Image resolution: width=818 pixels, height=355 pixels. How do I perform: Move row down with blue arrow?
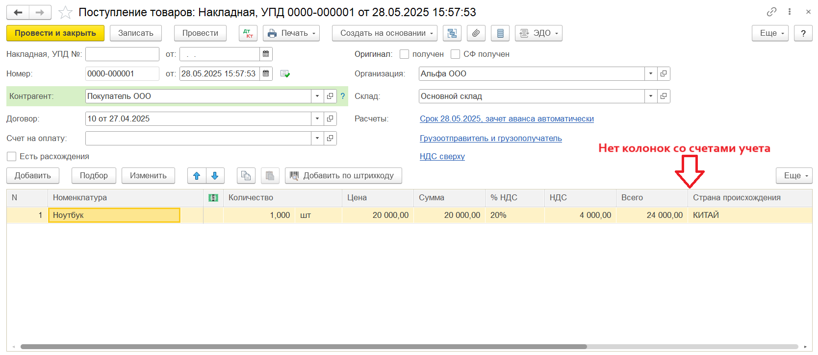click(215, 176)
